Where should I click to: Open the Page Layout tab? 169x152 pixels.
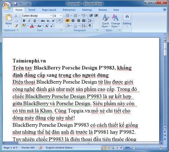49,10
